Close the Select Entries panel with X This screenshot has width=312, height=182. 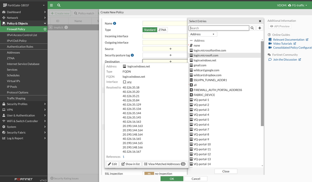click(x=260, y=21)
